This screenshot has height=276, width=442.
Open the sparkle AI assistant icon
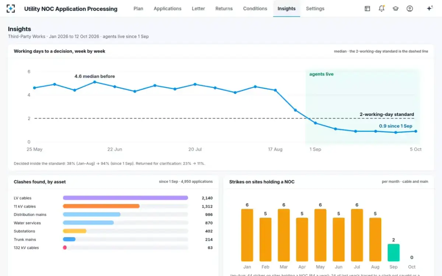429,8
